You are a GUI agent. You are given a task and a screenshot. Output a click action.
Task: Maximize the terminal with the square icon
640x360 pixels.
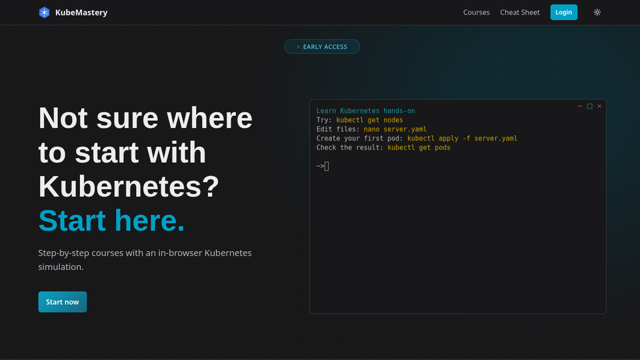click(x=589, y=106)
